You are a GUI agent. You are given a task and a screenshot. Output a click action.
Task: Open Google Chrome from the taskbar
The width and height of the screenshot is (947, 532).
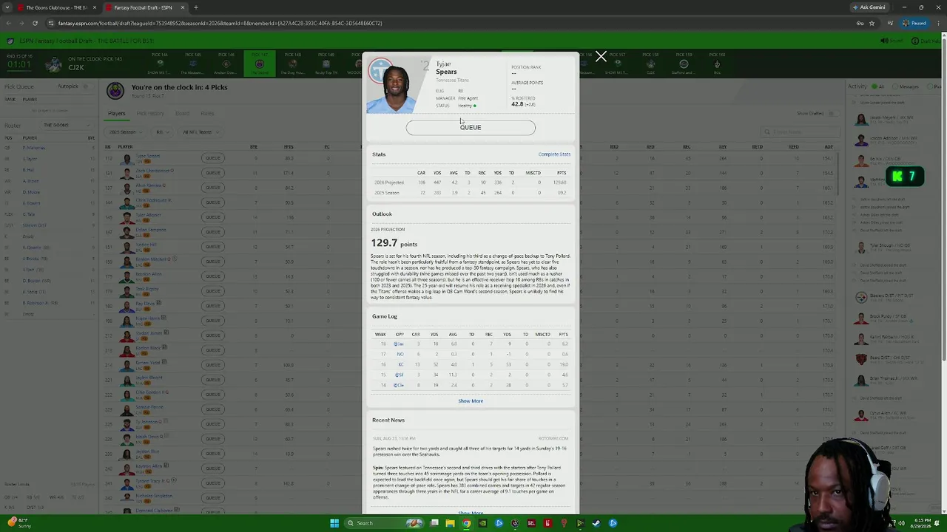(466, 523)
